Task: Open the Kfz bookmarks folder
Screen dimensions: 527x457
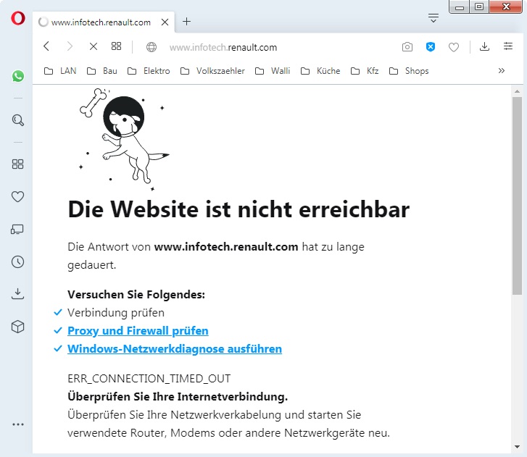Action: (365, 71)
